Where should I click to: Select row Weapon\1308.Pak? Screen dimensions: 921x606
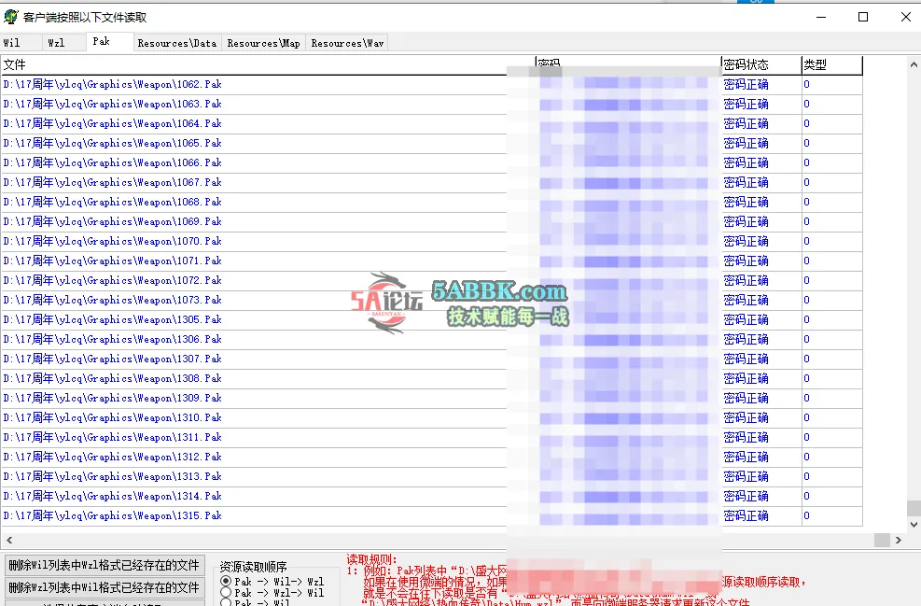[432, 378]
